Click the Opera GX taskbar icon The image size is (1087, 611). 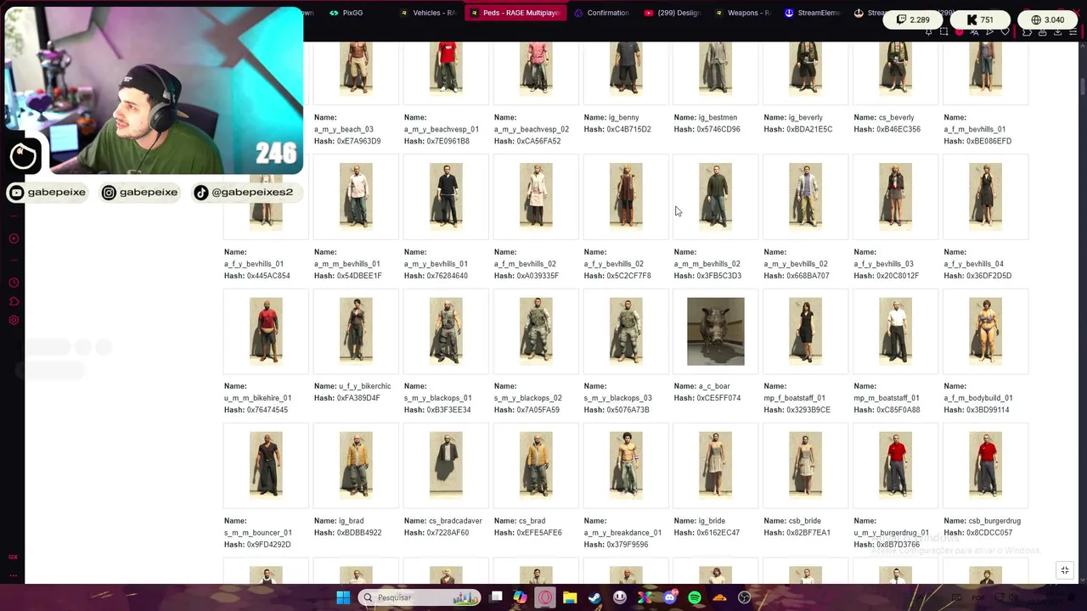tap(545, 597)
